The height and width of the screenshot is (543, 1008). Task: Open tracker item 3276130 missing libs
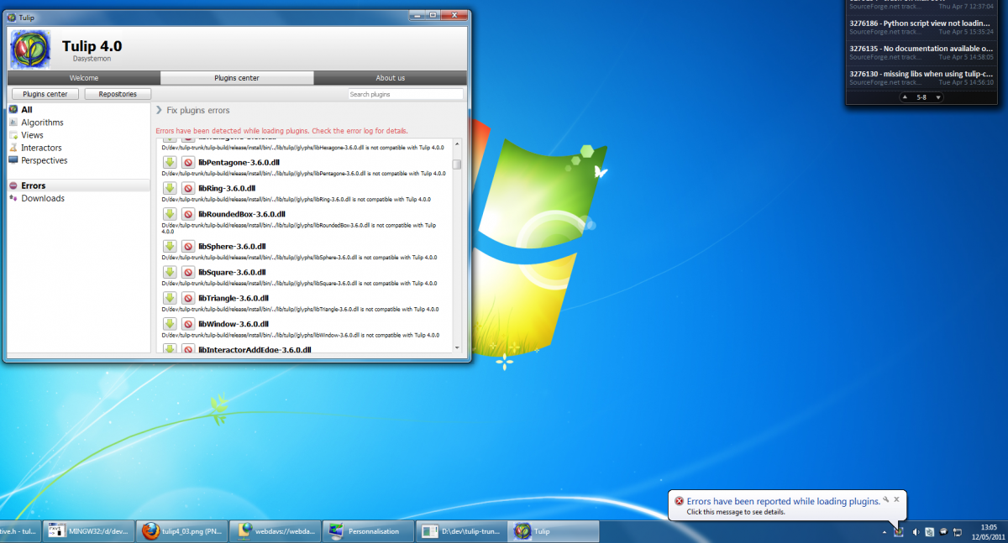coord(921,77)
